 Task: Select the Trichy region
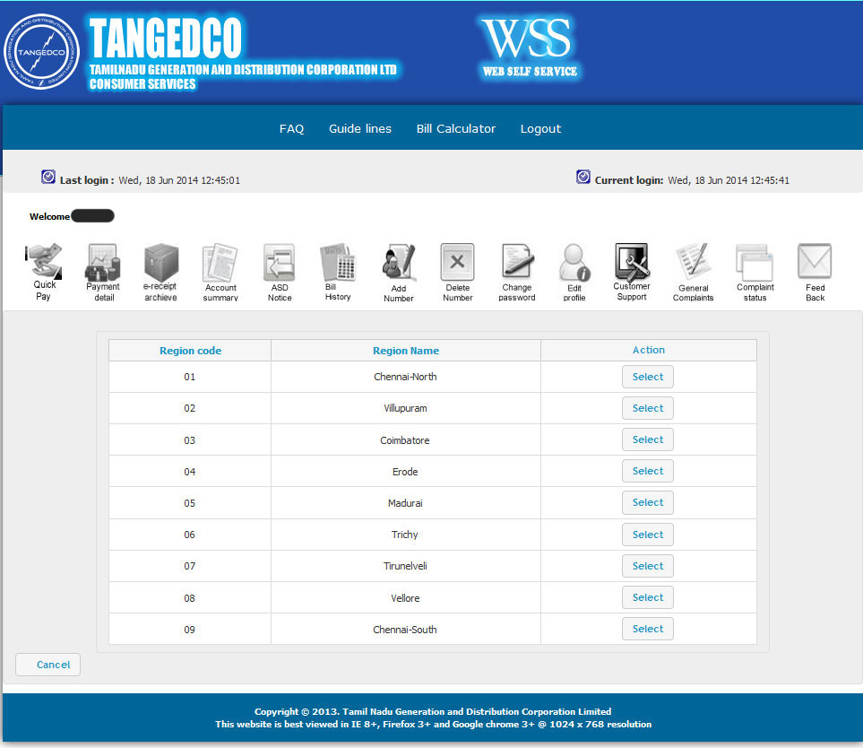click(648, 535)
